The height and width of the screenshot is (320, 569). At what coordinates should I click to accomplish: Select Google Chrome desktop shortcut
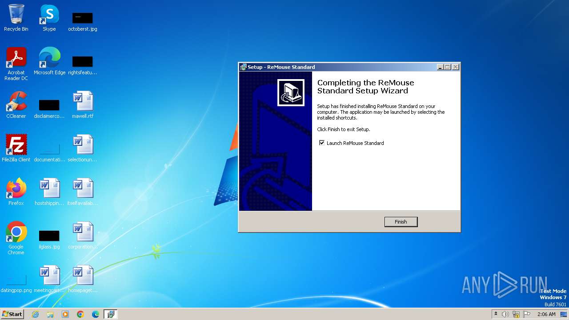[16, 238]
